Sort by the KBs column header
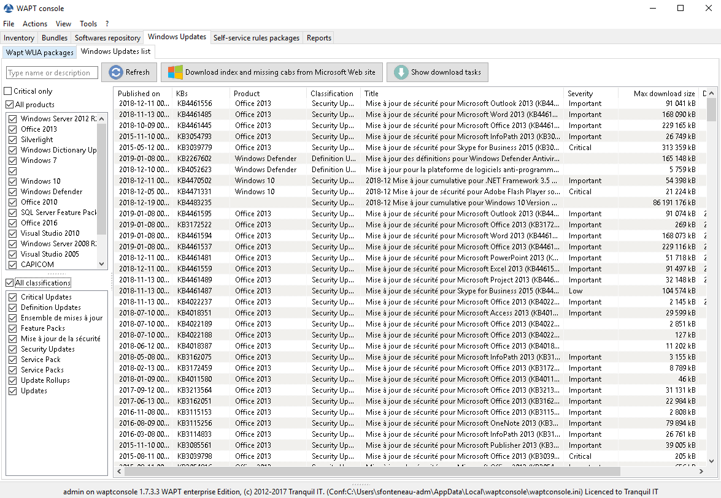Viewport: 721px width, 498px height. (201, 93)
